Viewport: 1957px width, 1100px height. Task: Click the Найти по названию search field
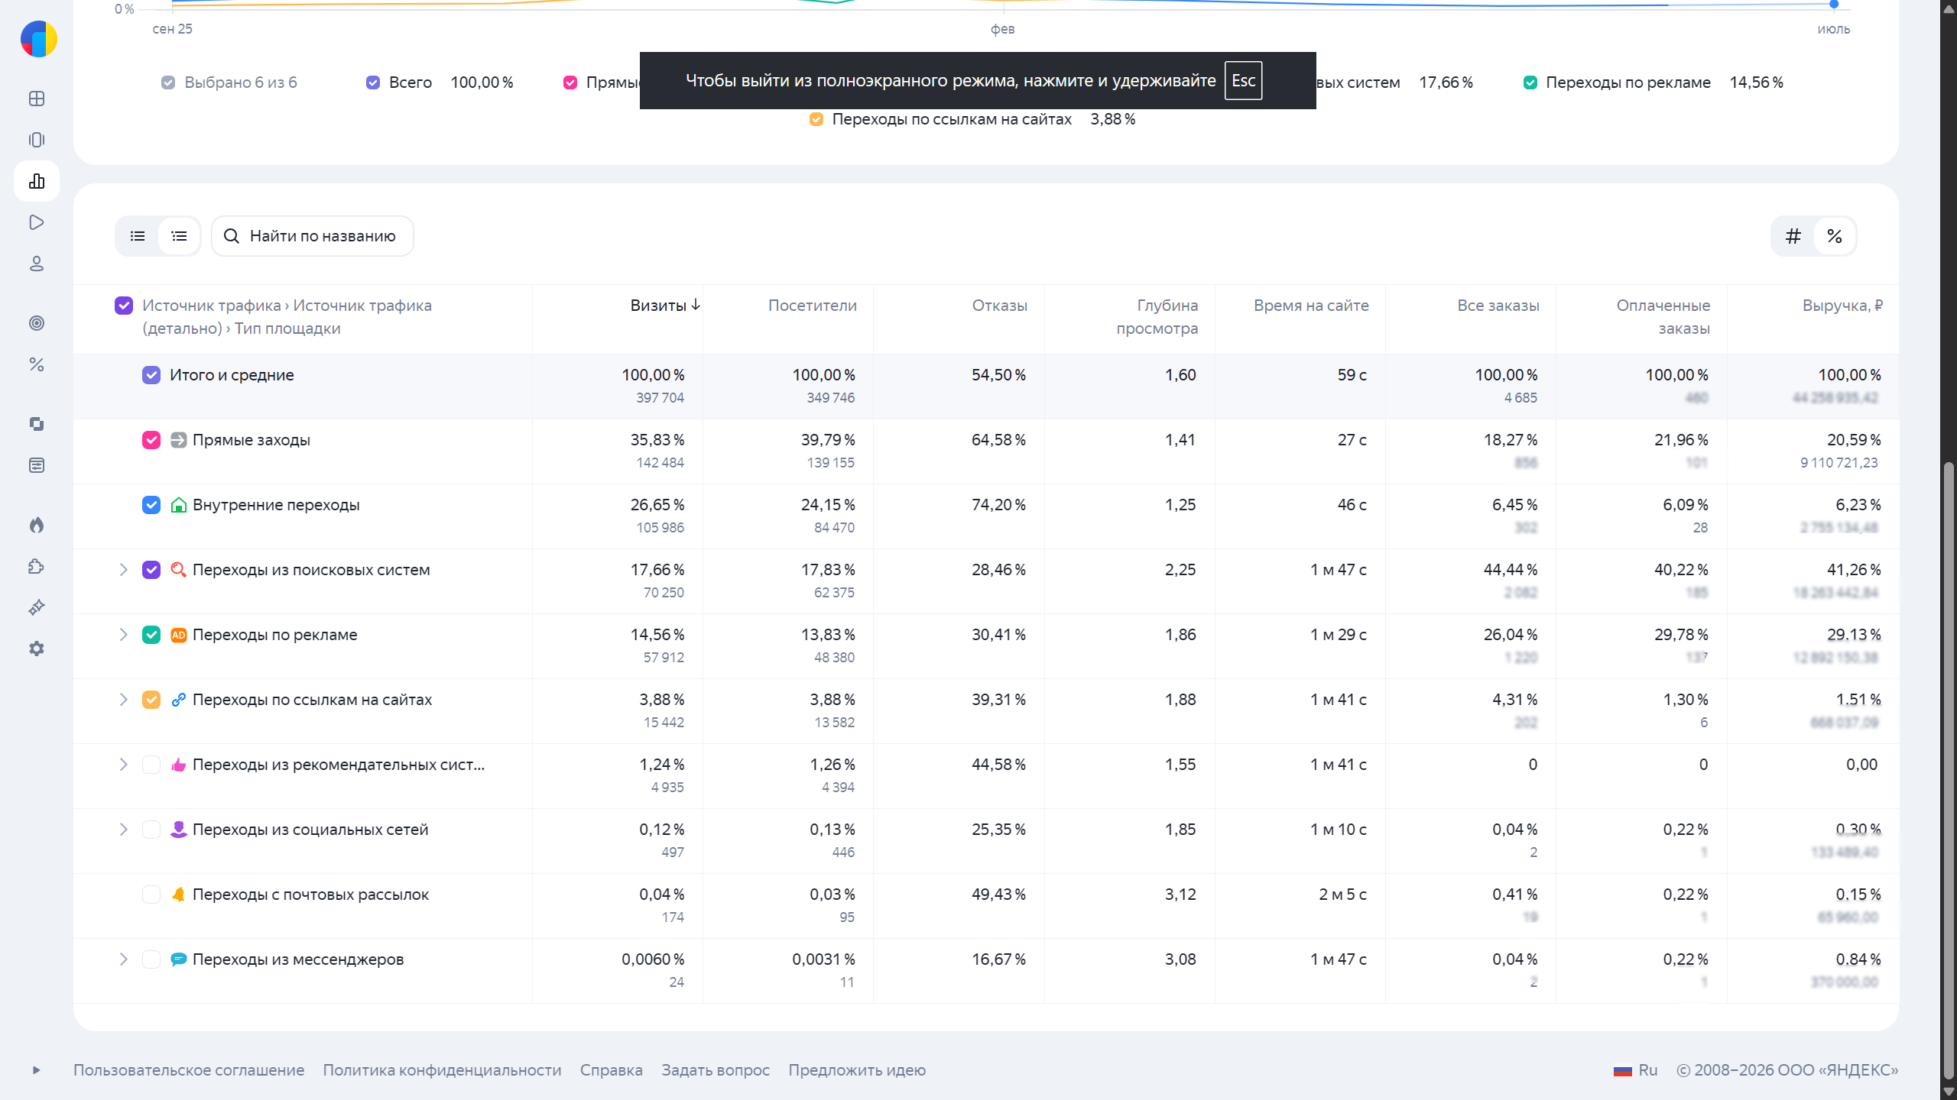tap(313, 236)
